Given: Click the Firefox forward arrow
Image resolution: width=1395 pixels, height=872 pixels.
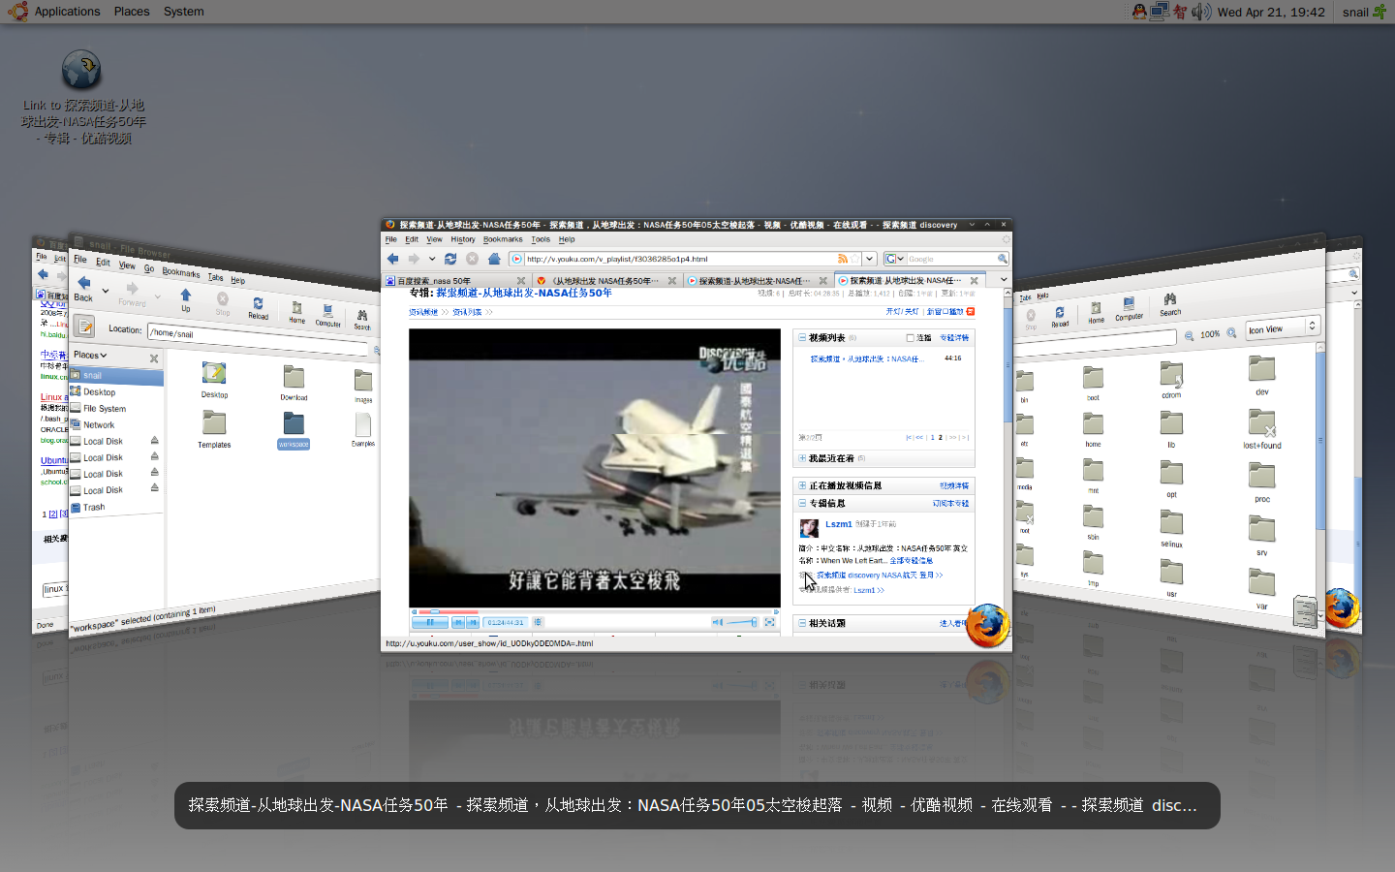Looking at the screenshot, I should coord(414,259).
